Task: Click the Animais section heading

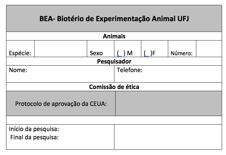Action: (x=114, y=36)
